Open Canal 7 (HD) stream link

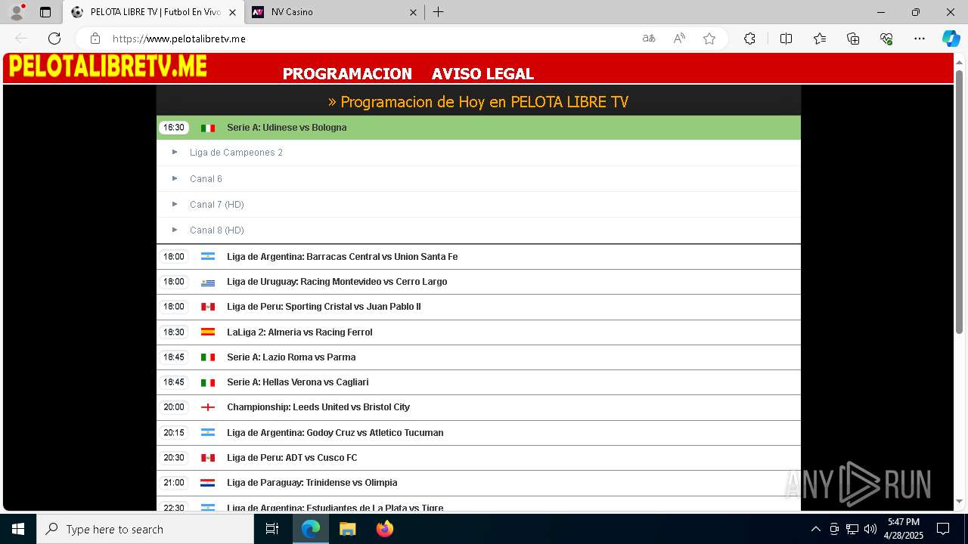[216, 205]
